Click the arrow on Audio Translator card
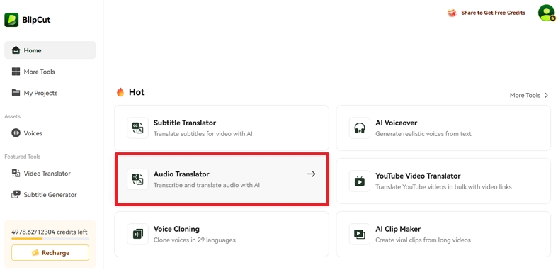The width and height of the screenshot is (558, 270). [311, 174]
